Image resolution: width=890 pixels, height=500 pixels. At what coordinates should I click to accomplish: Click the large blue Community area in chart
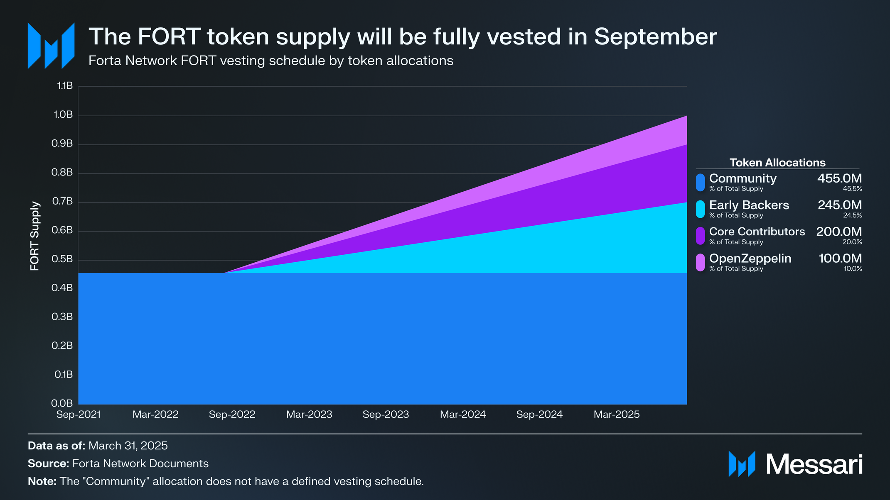[382, 338]
